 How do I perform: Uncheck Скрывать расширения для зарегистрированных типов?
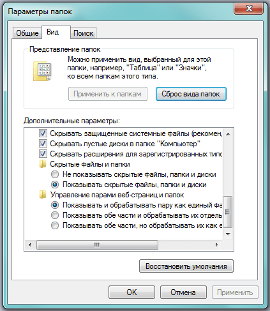coord(43,154)
